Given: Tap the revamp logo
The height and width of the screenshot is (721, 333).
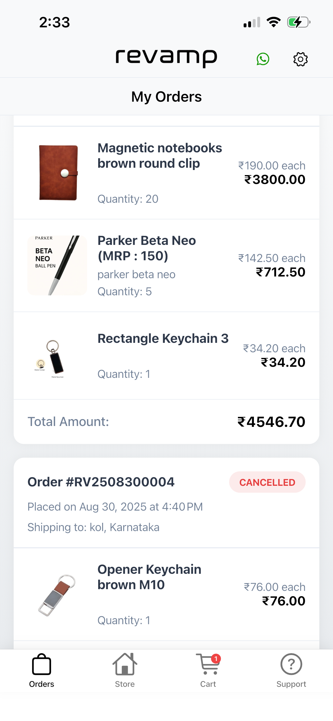Looking at the screenshot, I should tap(166, 58).
